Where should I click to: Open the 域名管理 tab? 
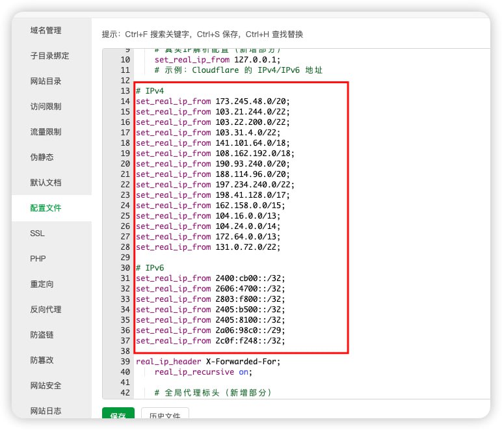tap(46, 31)
